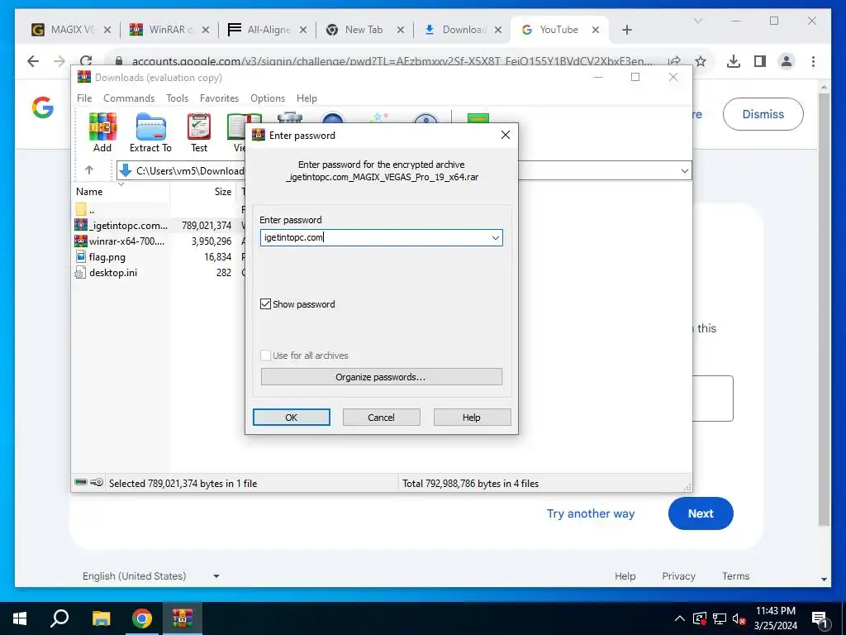Open the WinRAR Options menu

coord(268,98)
